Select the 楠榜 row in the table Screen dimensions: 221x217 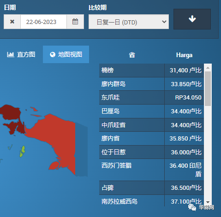click(x=151, y=70)
